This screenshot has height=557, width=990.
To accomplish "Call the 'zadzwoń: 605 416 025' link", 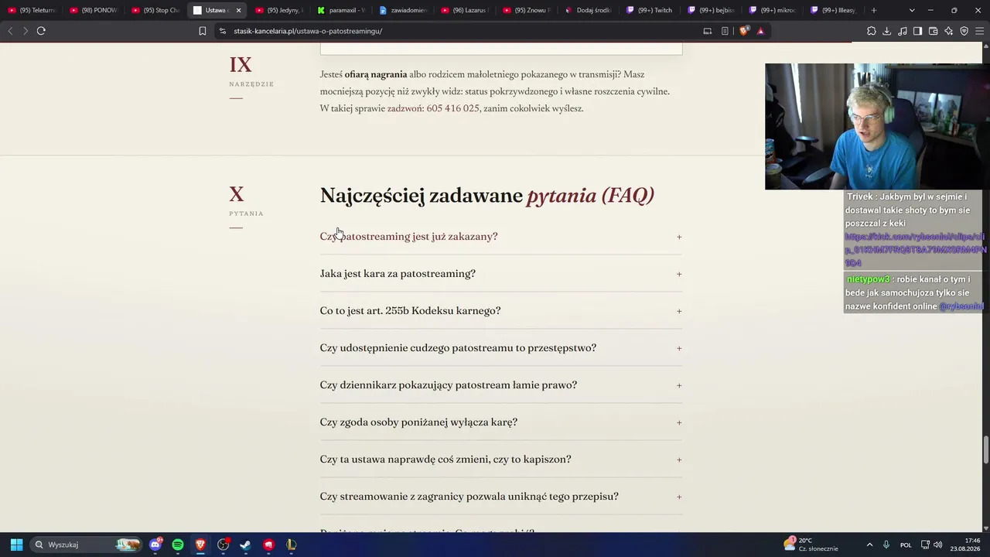I will pyautogui.click(x=433, y=108).
